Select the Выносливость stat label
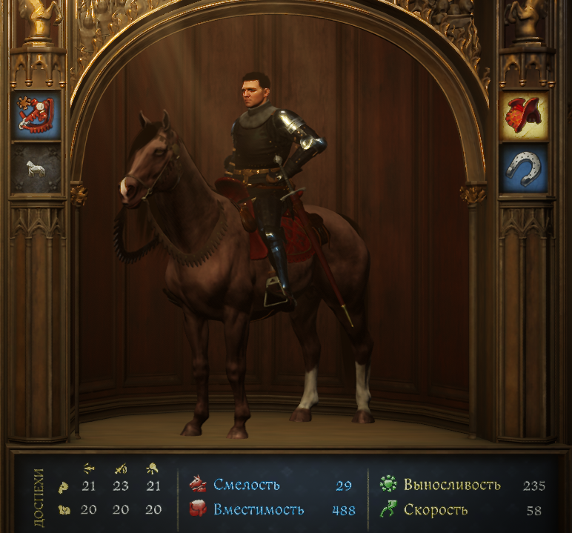 (x=452, y=485)
